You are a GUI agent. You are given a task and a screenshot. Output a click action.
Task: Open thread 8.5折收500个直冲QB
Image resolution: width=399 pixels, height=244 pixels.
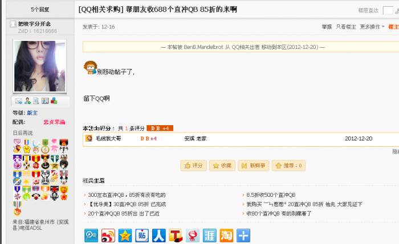pyautogui.click(x=271, y=195)
